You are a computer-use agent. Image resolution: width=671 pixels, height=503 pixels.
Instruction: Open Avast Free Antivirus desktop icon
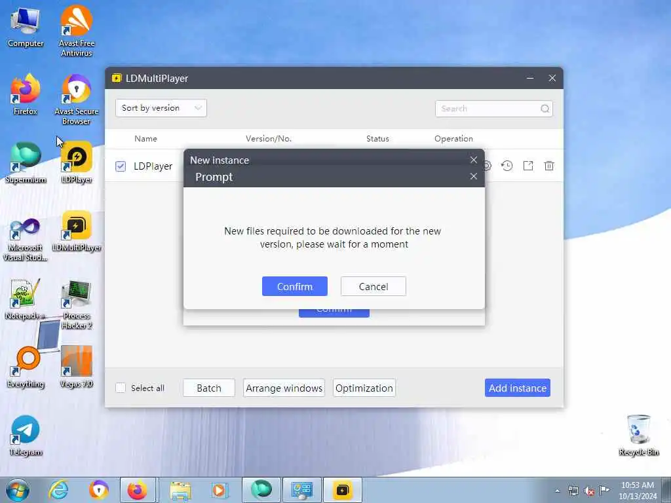pyautogui.click(x=76, y=31)
